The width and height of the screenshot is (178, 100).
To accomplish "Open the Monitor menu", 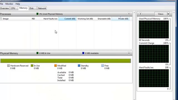I will point(9,4).
